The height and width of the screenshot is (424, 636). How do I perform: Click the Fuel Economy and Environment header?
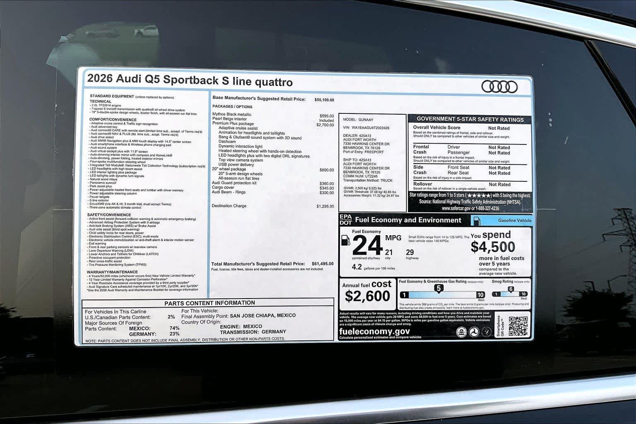click(408, 220)
